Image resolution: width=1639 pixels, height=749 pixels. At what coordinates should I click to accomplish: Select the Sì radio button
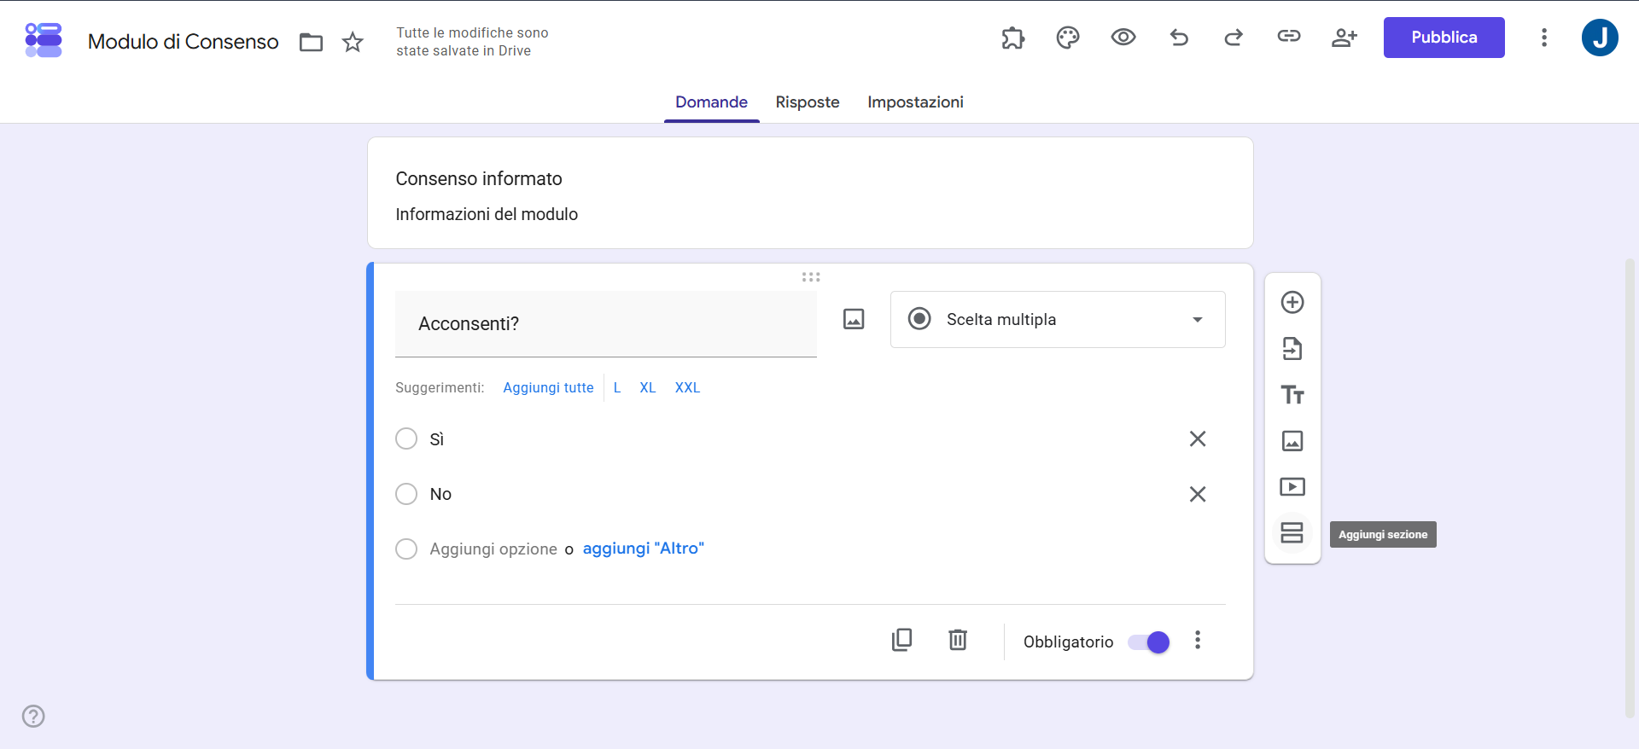(x=406, y=438)
